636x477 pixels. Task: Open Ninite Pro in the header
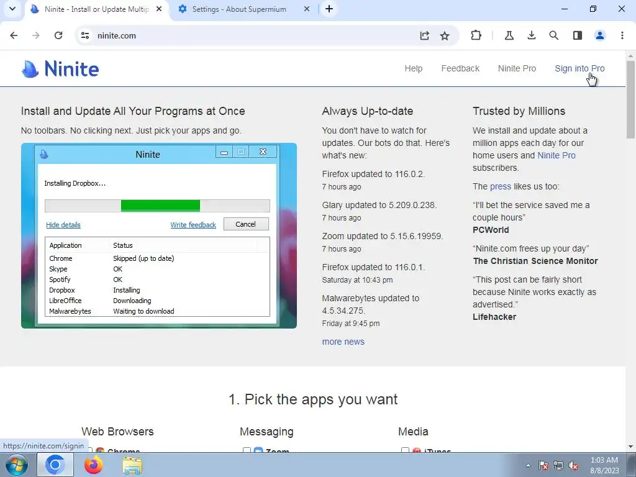coord(517,68)
